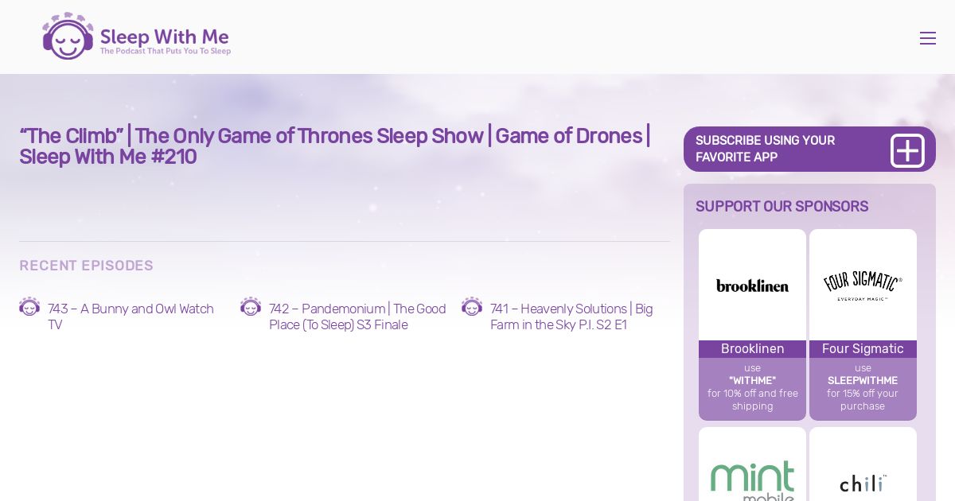Viewport: 955px width, 501px height.
Task: Open episode 741 Heavenly Solutions link
Action: point(571,317)
